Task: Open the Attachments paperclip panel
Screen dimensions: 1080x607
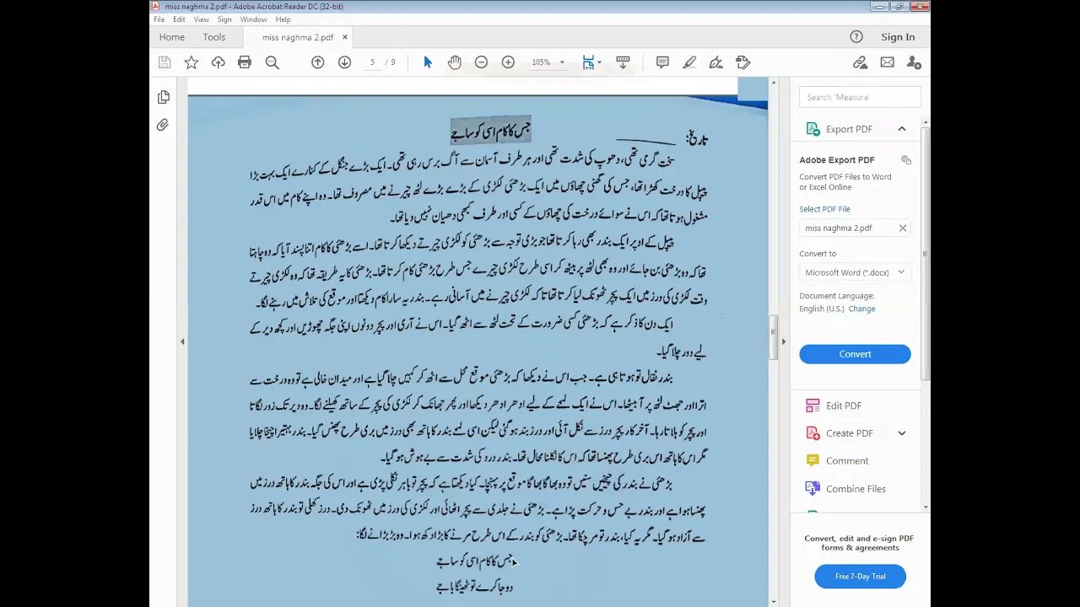Action: click(x=163, y=125)
